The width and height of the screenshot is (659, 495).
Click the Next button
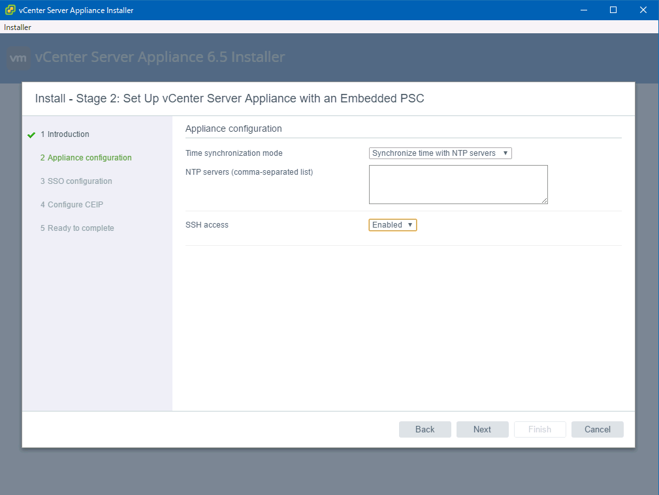tap(483, 430)
